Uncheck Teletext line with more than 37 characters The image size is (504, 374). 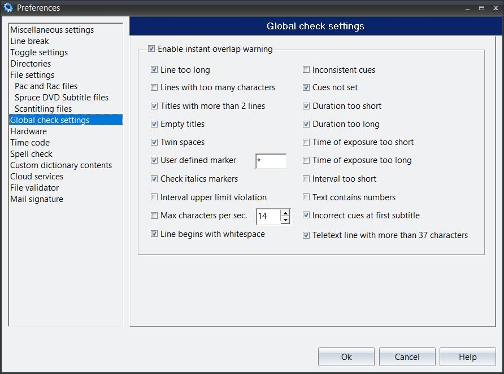[x=306, y=235]
